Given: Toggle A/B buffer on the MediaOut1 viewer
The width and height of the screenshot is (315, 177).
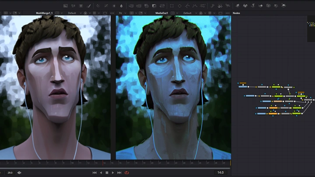Looking at the screenshot, I should coord(132,13).
